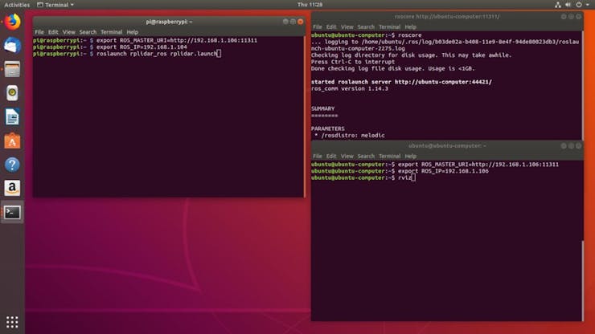Minimize the pi@raspberrypi terminal window
This screenshot has height=334, width=595.
(x=285, y=22)
